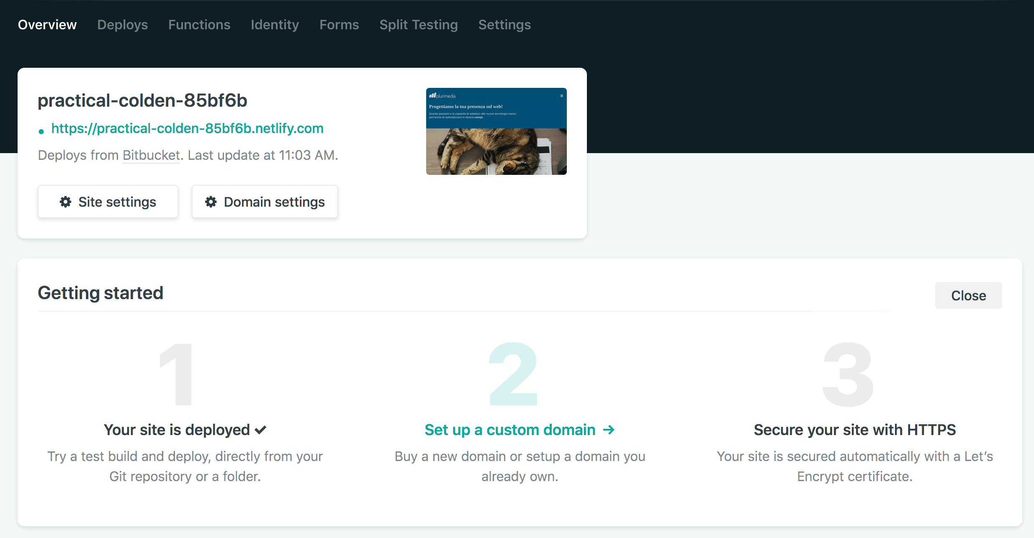The image size is (1034, 538).
Task: Close the Getting started panel
Action: point(968,295)
